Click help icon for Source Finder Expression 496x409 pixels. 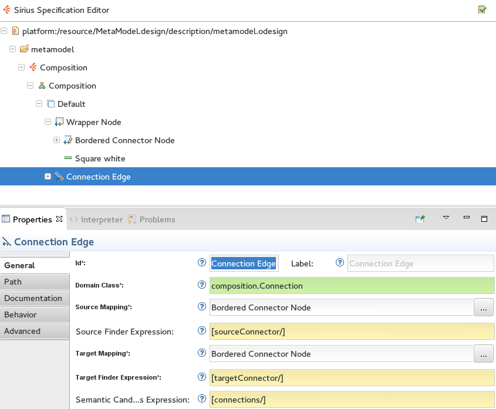click(x=202, y=330)
